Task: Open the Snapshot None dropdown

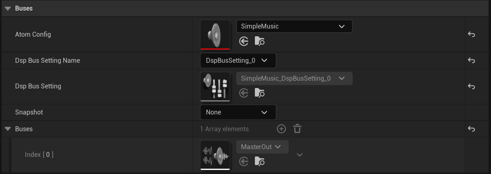Action: (x=238, y=112)
